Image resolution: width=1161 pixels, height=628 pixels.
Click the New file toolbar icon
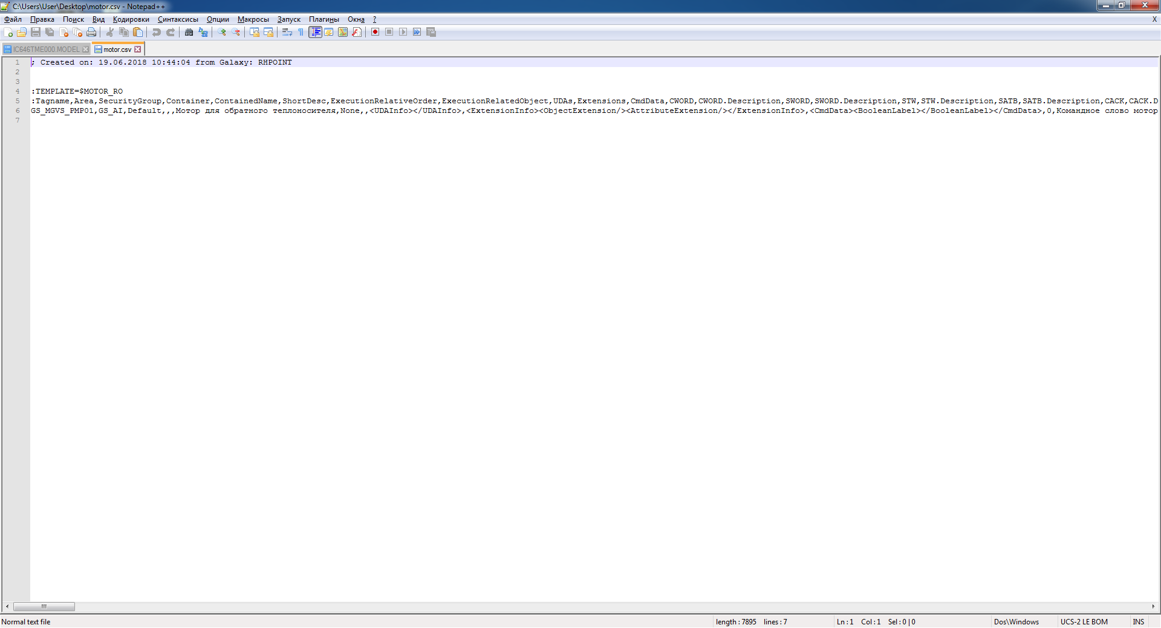tap(8, 32)
